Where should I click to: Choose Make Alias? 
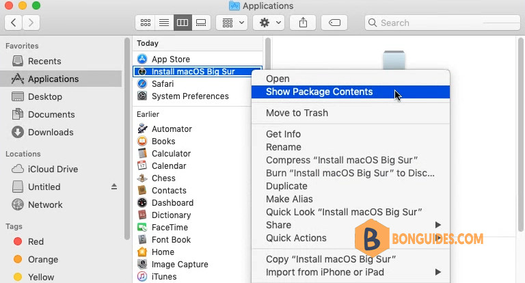[351, 199]
